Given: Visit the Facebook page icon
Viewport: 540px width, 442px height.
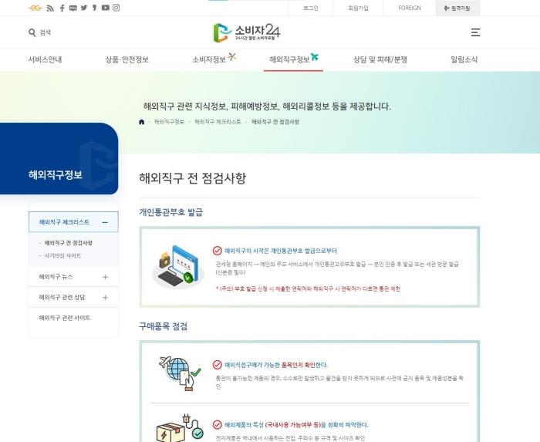Looking at the screenshot, I should click(x=62, y=8).
